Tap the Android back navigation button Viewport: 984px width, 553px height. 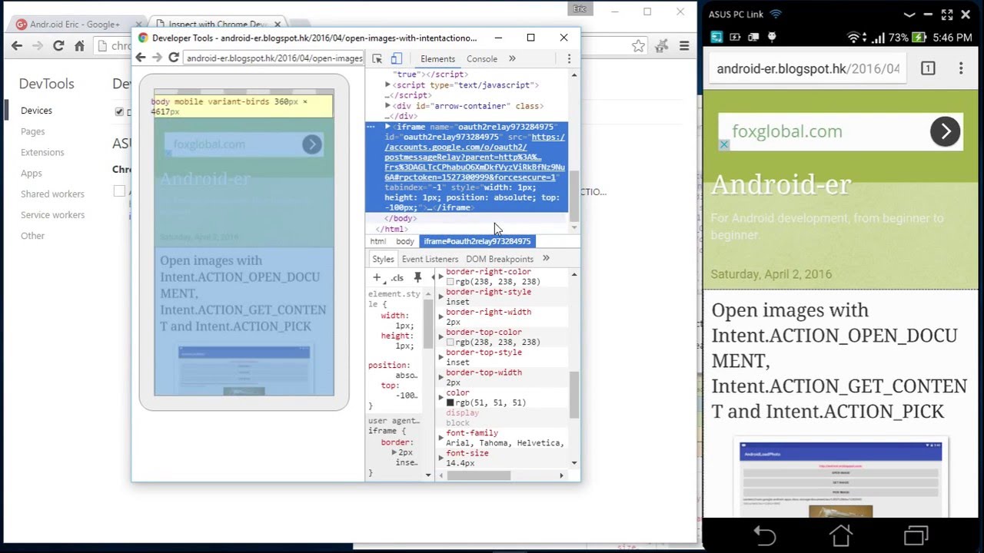[763, 535]
